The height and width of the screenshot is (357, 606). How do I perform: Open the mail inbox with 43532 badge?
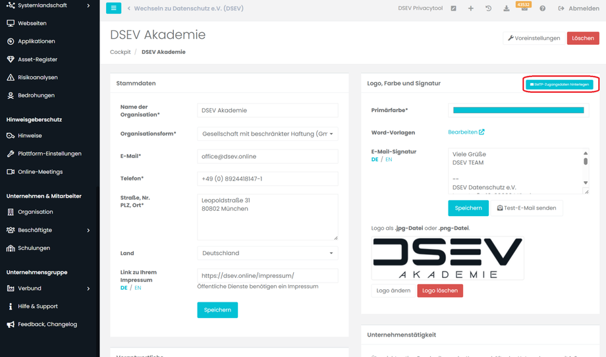[524, 9]
